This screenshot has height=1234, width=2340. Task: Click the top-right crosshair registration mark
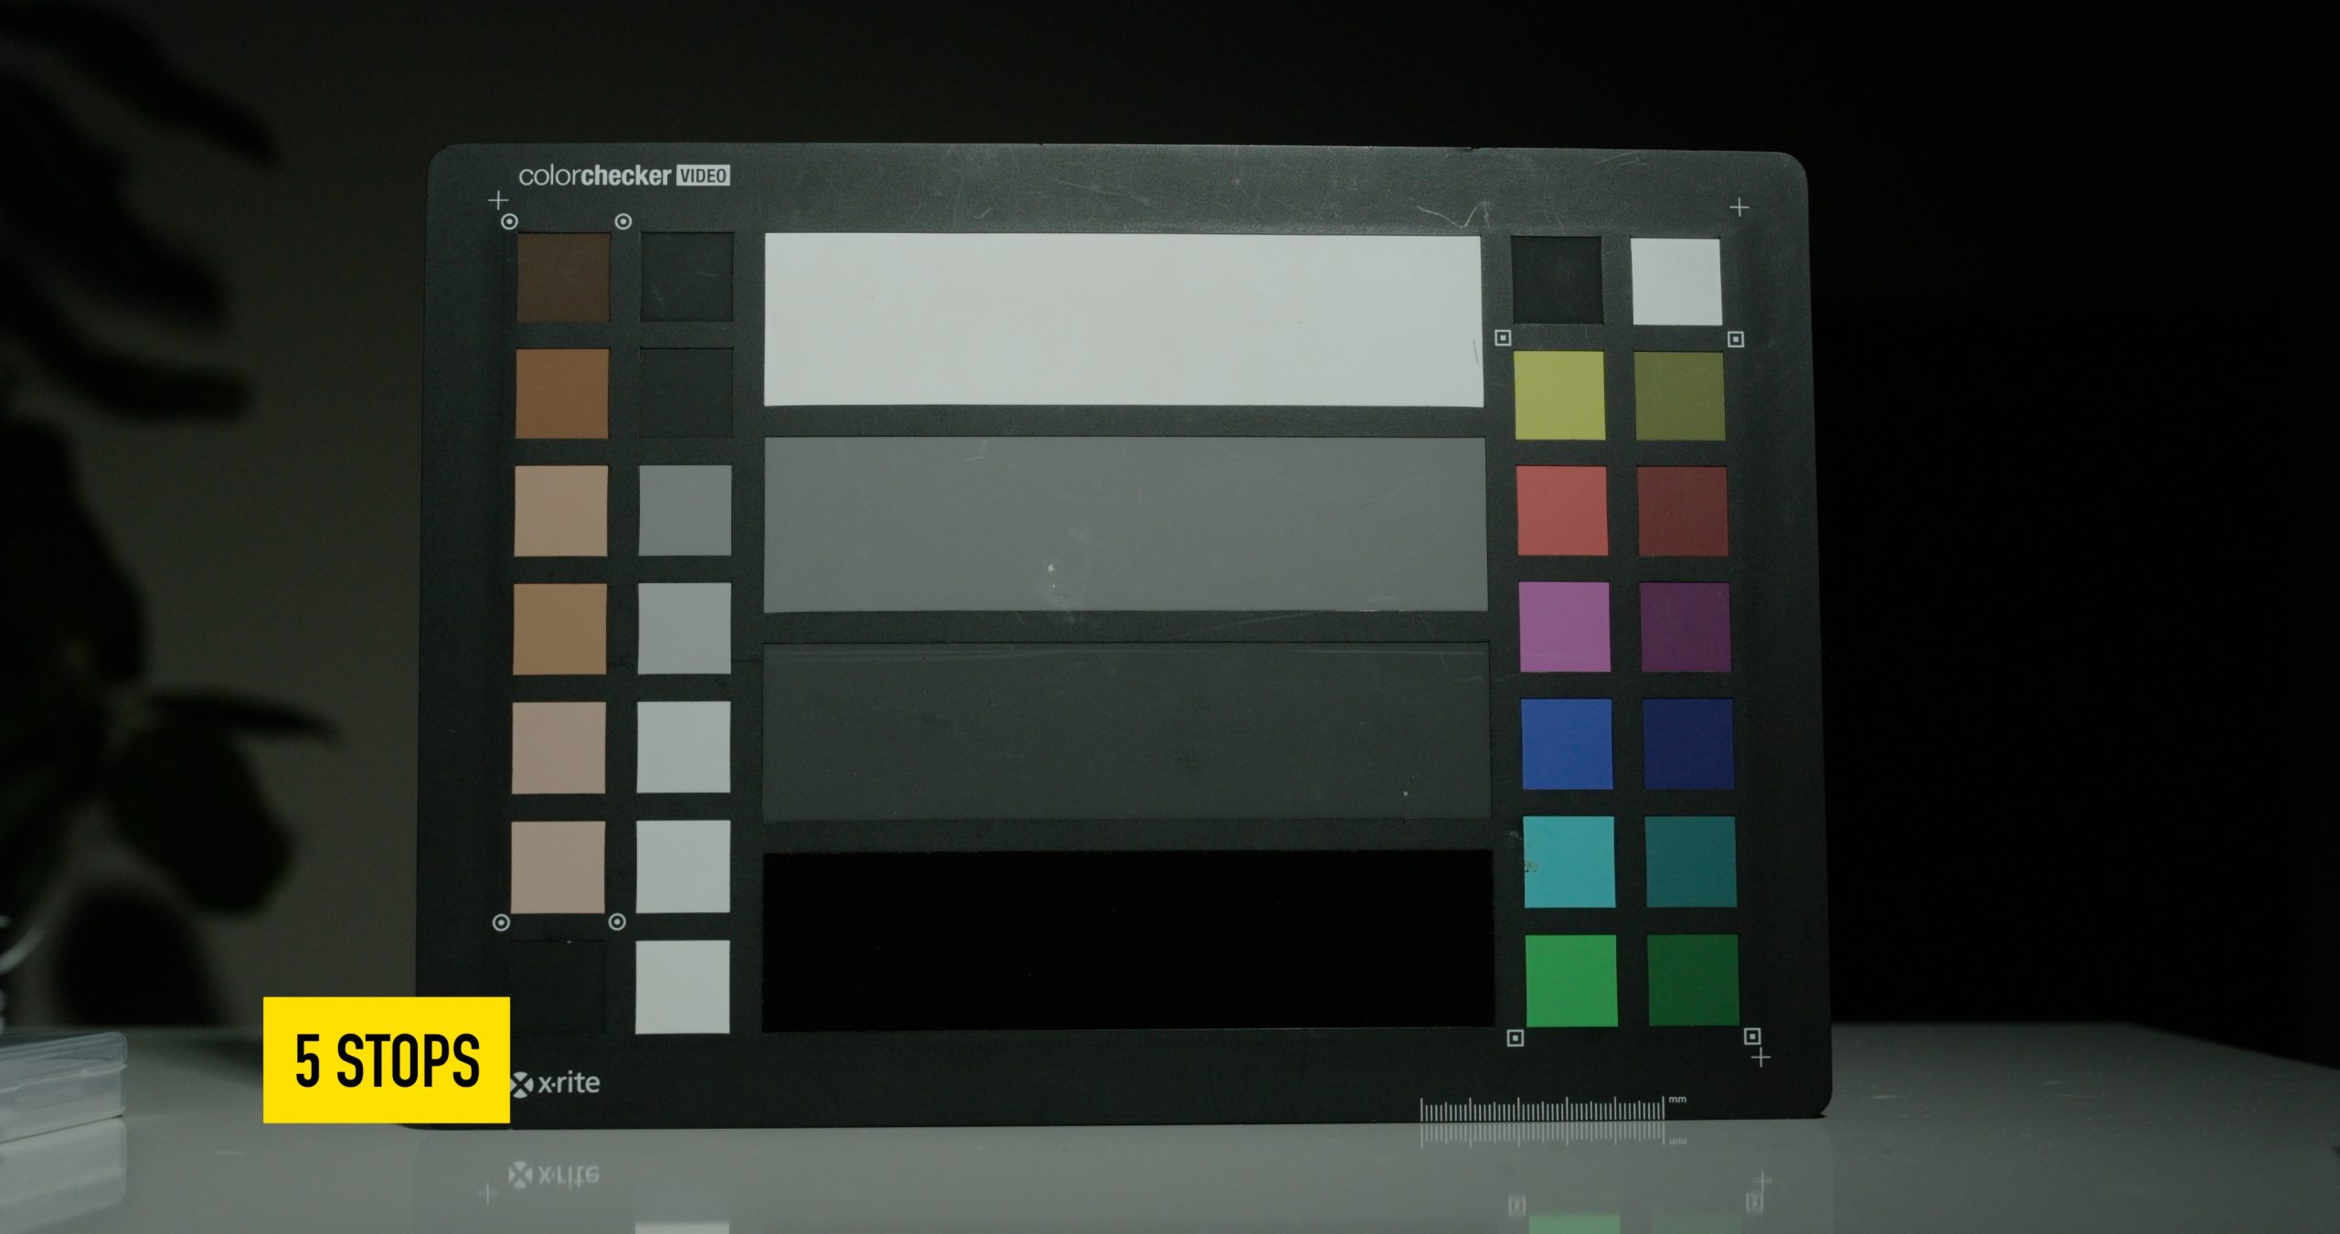click(x=1739, y=208)
